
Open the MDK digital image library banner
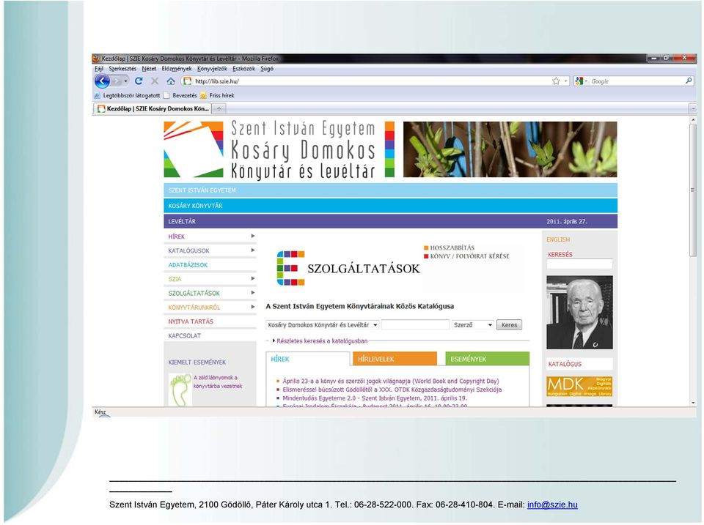(x=579, y=387)
